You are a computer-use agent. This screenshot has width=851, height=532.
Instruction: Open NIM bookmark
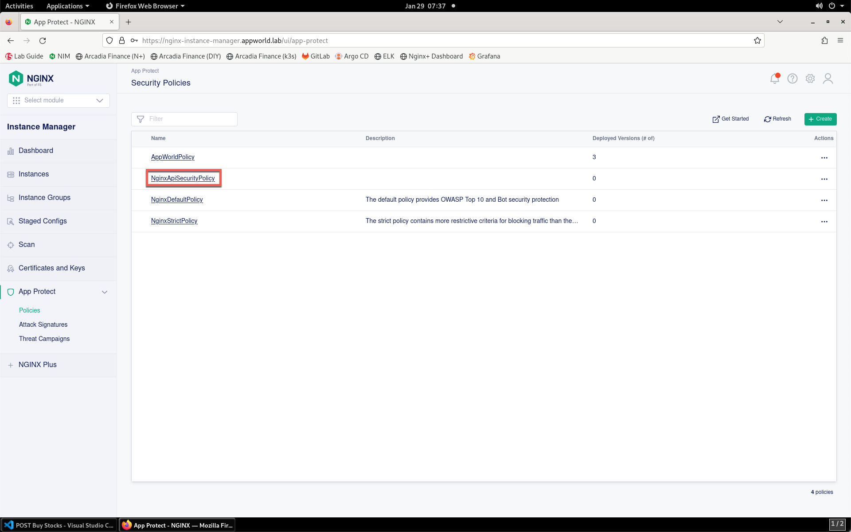[x=60, y=56]
